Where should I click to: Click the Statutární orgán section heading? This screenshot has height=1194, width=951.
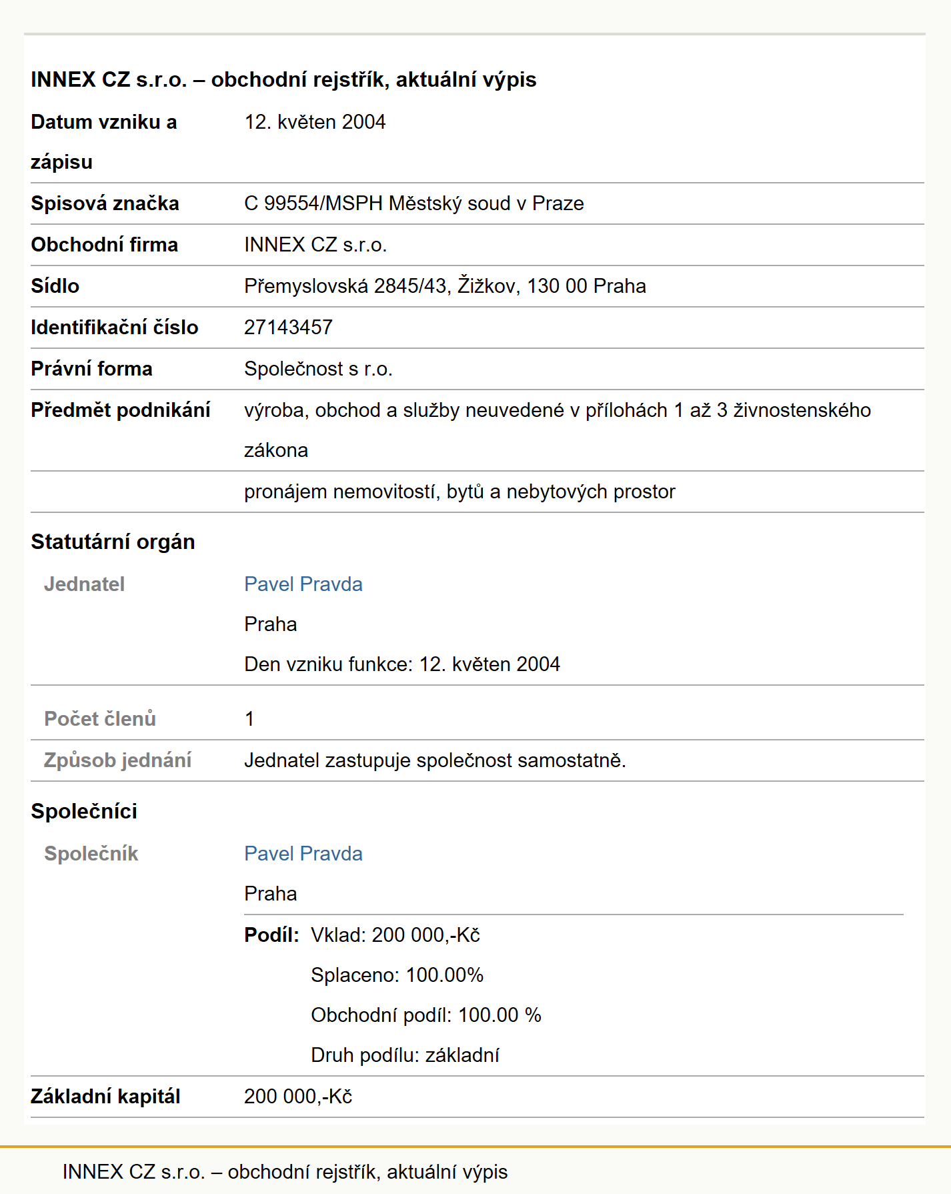(113, 542)
